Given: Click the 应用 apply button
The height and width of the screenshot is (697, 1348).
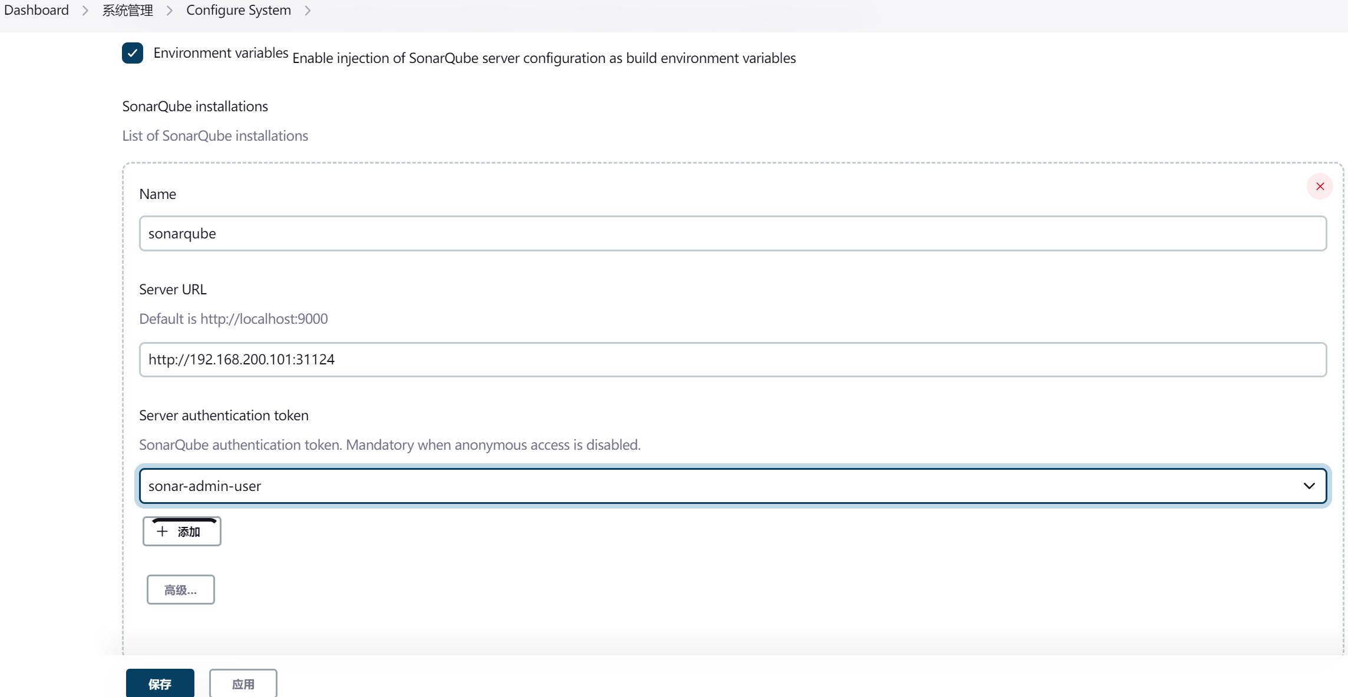Looking at the screenshot, I should click(243, 683).
